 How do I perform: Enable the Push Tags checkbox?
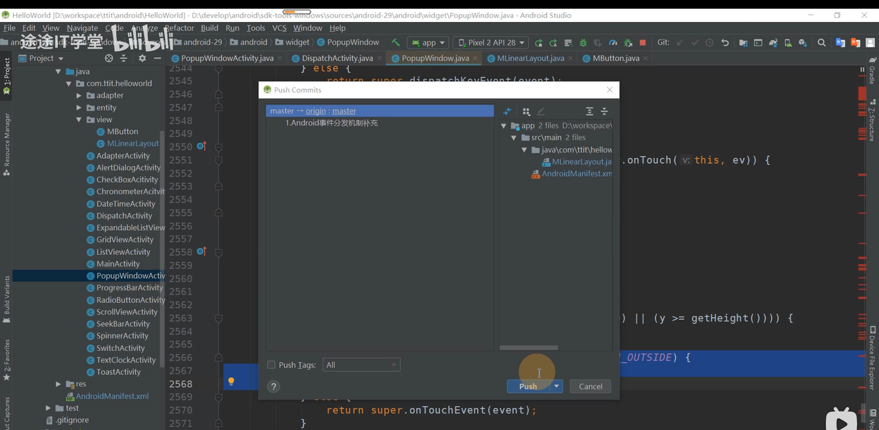pos(271,365)
